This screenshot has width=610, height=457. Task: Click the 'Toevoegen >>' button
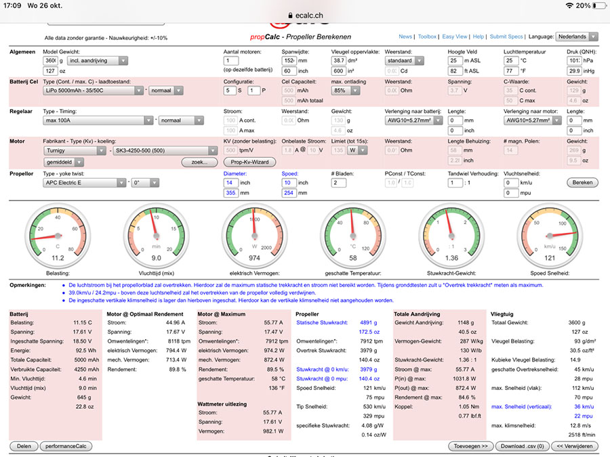click(x=471, y=446)
